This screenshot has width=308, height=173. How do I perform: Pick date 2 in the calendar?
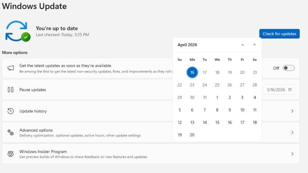[x=229, y=98]
